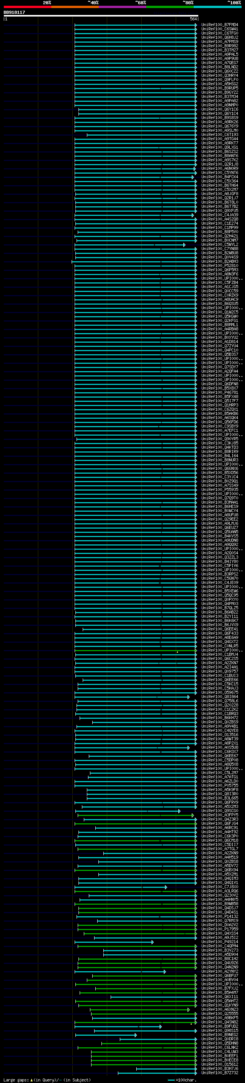Click the UniRef100_A6RC91 label
245x1083 pixels.
click(x=219, y=828)
